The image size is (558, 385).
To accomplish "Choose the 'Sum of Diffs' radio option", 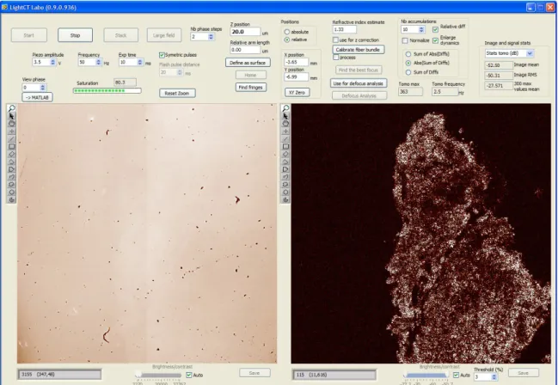I will click(x=408, y=72).
